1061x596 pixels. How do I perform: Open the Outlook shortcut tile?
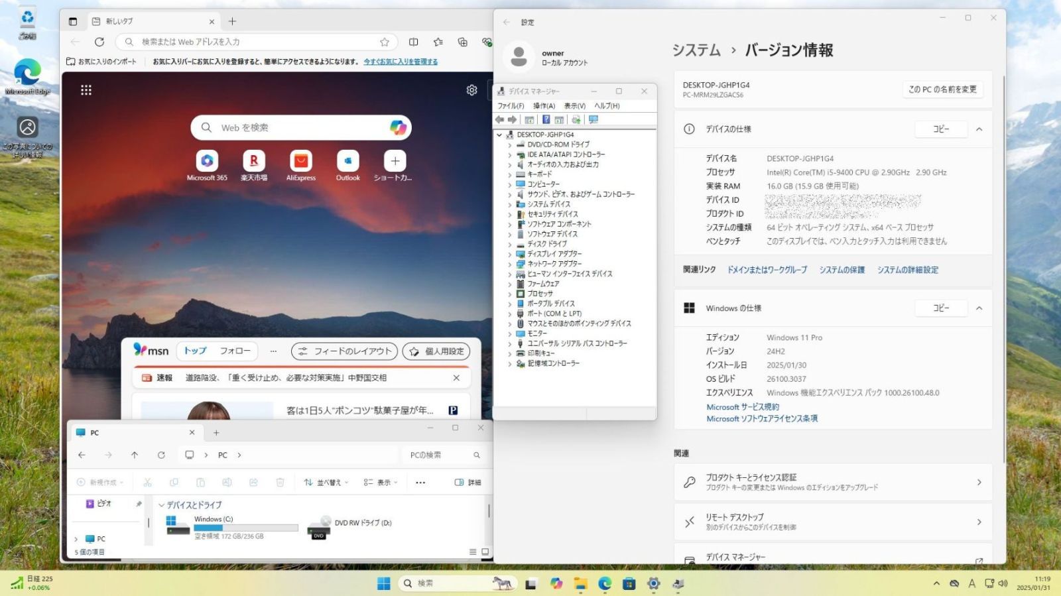(347, 161)
